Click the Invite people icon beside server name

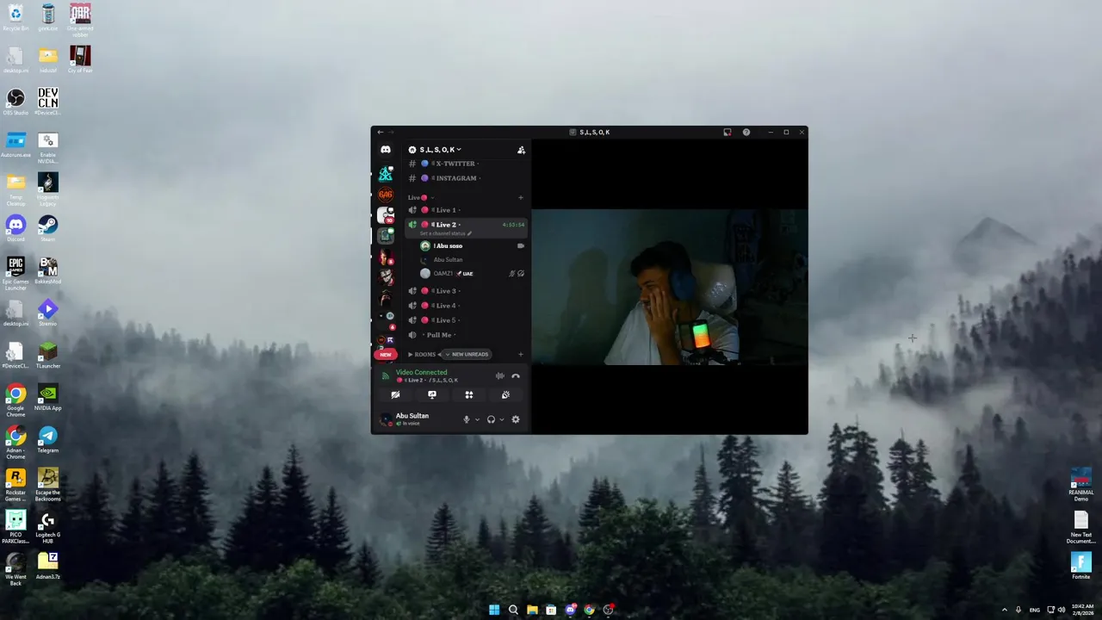pos(521,150)
